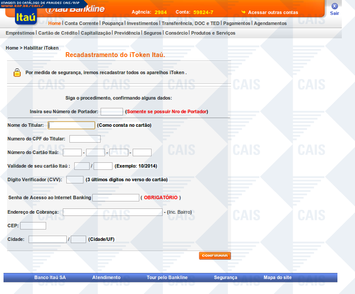Focus the Nome do Titular field
The width and height of the screenshot is (355, 294).
pos(71,125)
